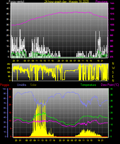Viewport: 120px width, 144px height.
Task: Click temperature axis value 35
Action: pos(112,95)
